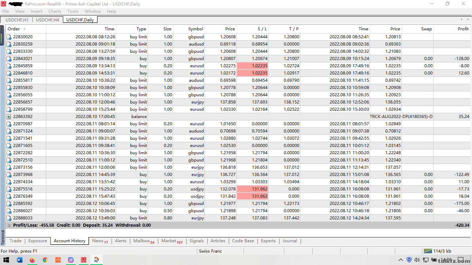Select the TRCK-AUG2022-DP(4180365)-D balance comment
472x265 pixels.
tap(401, 117)
